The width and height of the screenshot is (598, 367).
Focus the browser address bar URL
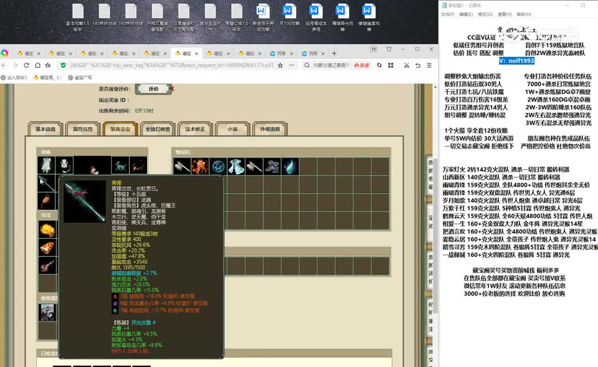[x=171, y=65]
